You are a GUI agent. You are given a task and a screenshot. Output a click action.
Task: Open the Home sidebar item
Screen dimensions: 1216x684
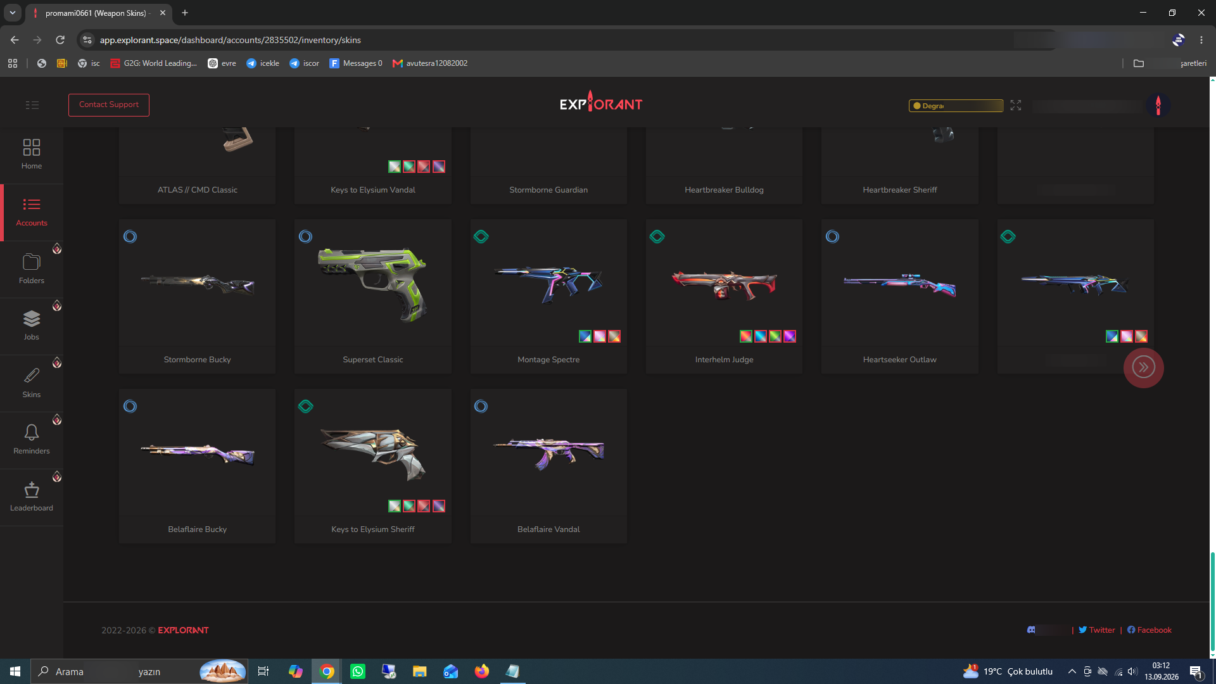coord(32,155)
